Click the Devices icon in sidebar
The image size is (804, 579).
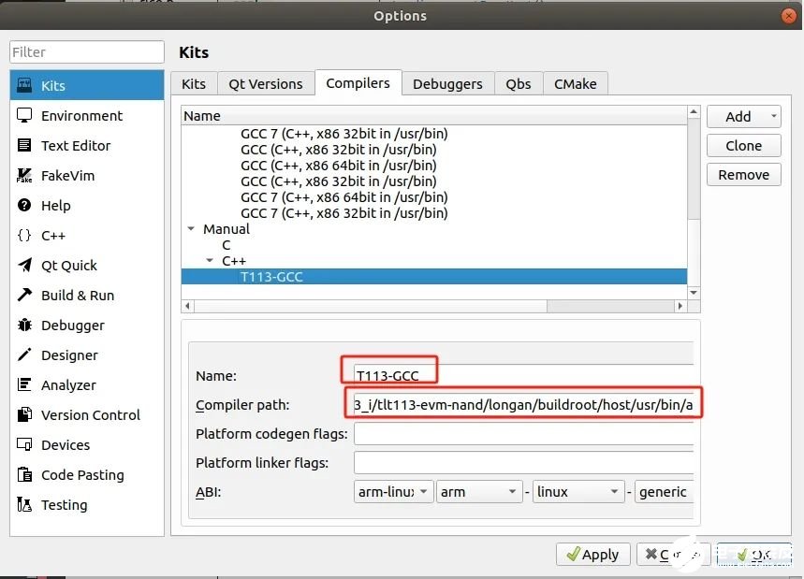pos(24,444)
